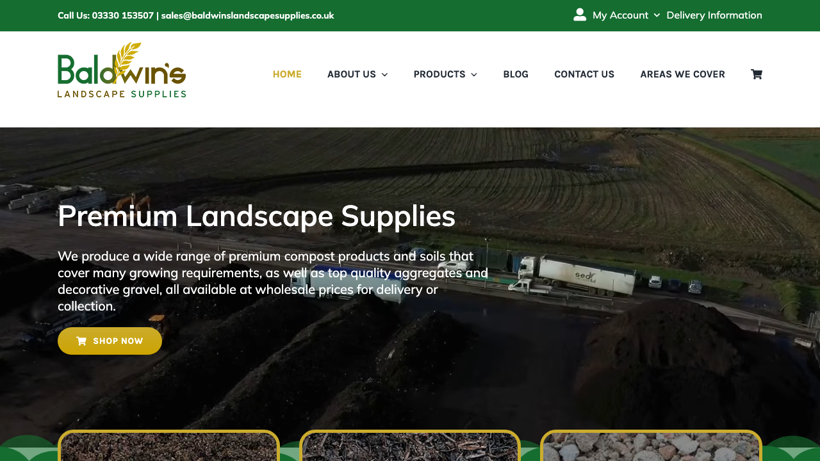This screenshot has height=461, width=820.
Task: Click the cart icon inside Shop Now button
Action: coord(81,341)
